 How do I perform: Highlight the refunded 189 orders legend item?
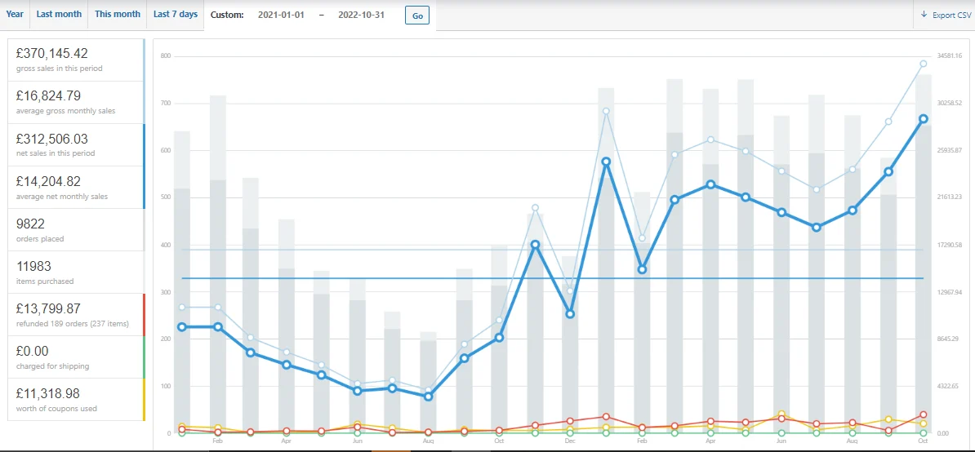click(x=76, y=315)
